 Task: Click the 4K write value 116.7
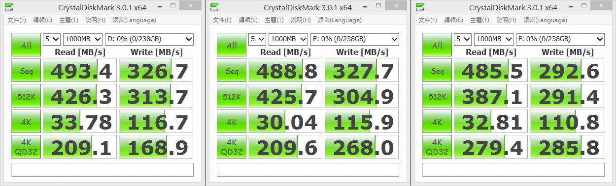click(156, 122)
